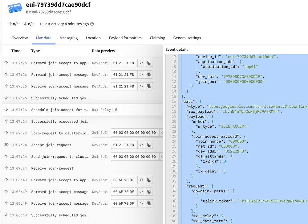
Task: Click the application_id value "app01"
Action: coord(250,67)
